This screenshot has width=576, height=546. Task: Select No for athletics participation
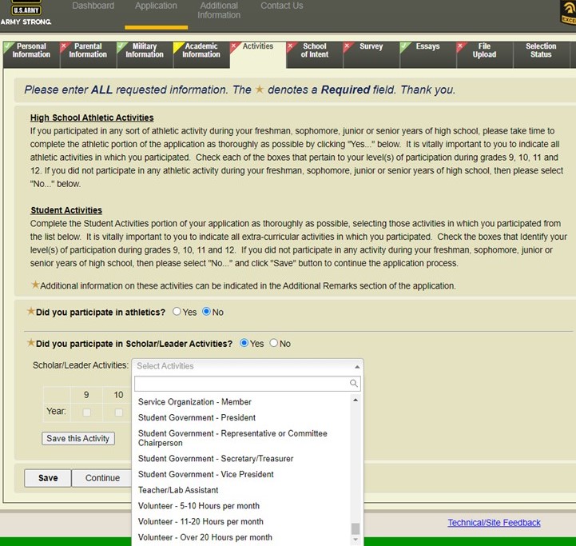(207, 312)
